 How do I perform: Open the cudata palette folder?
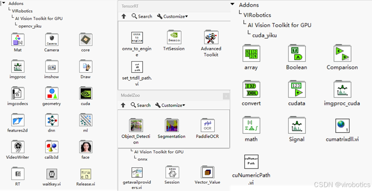pos(297,89)
